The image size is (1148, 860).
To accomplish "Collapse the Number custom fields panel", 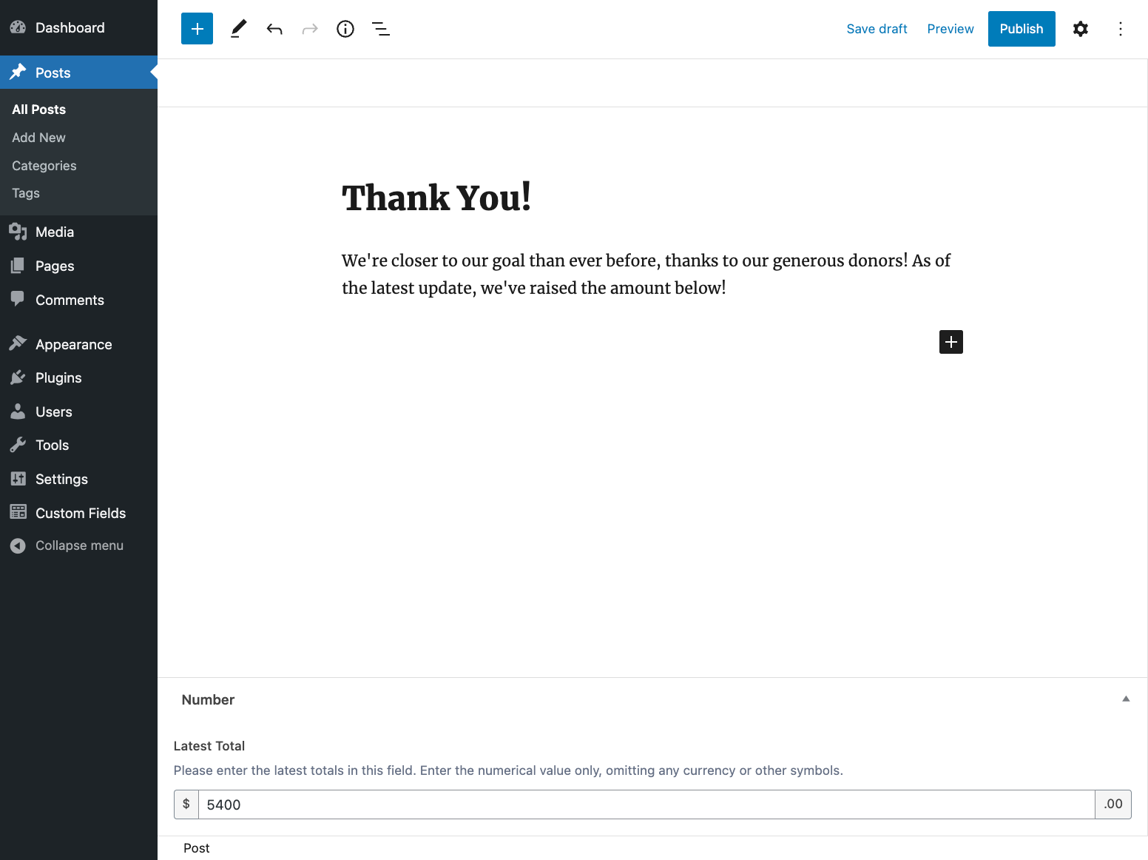I will 1125,699.
